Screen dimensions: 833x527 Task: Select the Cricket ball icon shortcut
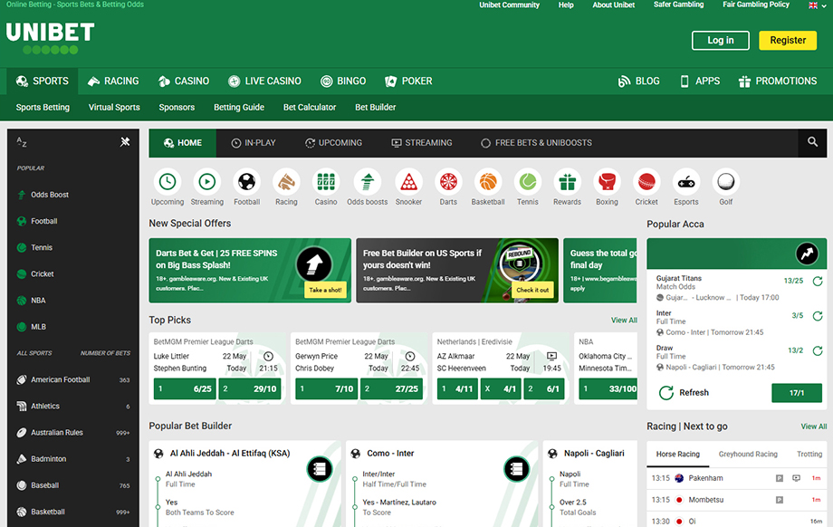646,182
